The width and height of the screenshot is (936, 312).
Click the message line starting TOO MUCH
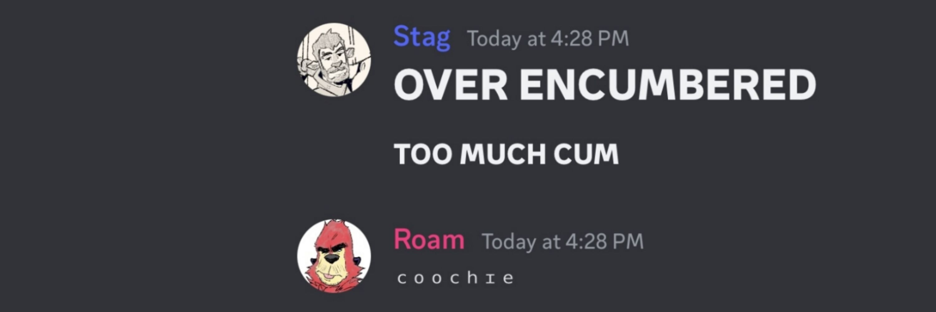tap(506, 154)
